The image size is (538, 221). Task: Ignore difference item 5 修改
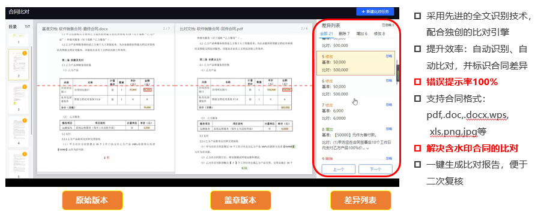[x=388, y=56]
